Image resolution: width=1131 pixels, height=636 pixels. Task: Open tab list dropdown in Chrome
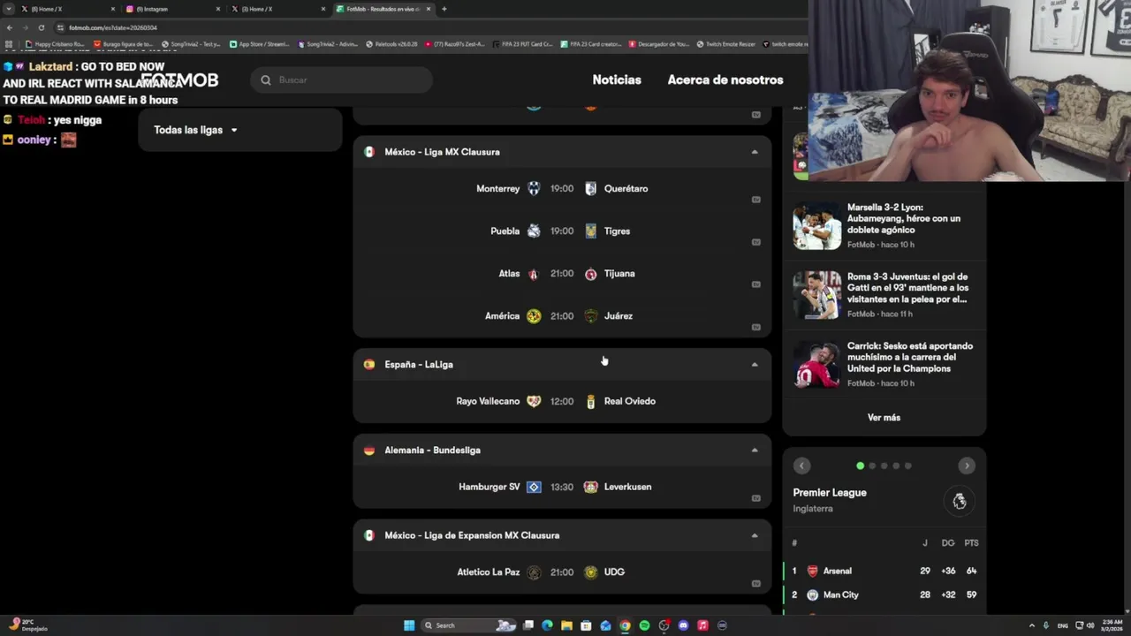pyautogui.click(x=10, y=9)
